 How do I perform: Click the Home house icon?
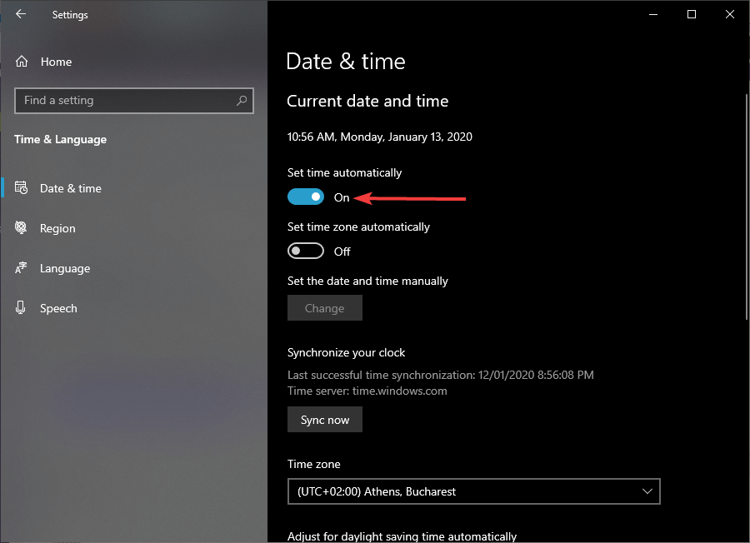point(22,61)
